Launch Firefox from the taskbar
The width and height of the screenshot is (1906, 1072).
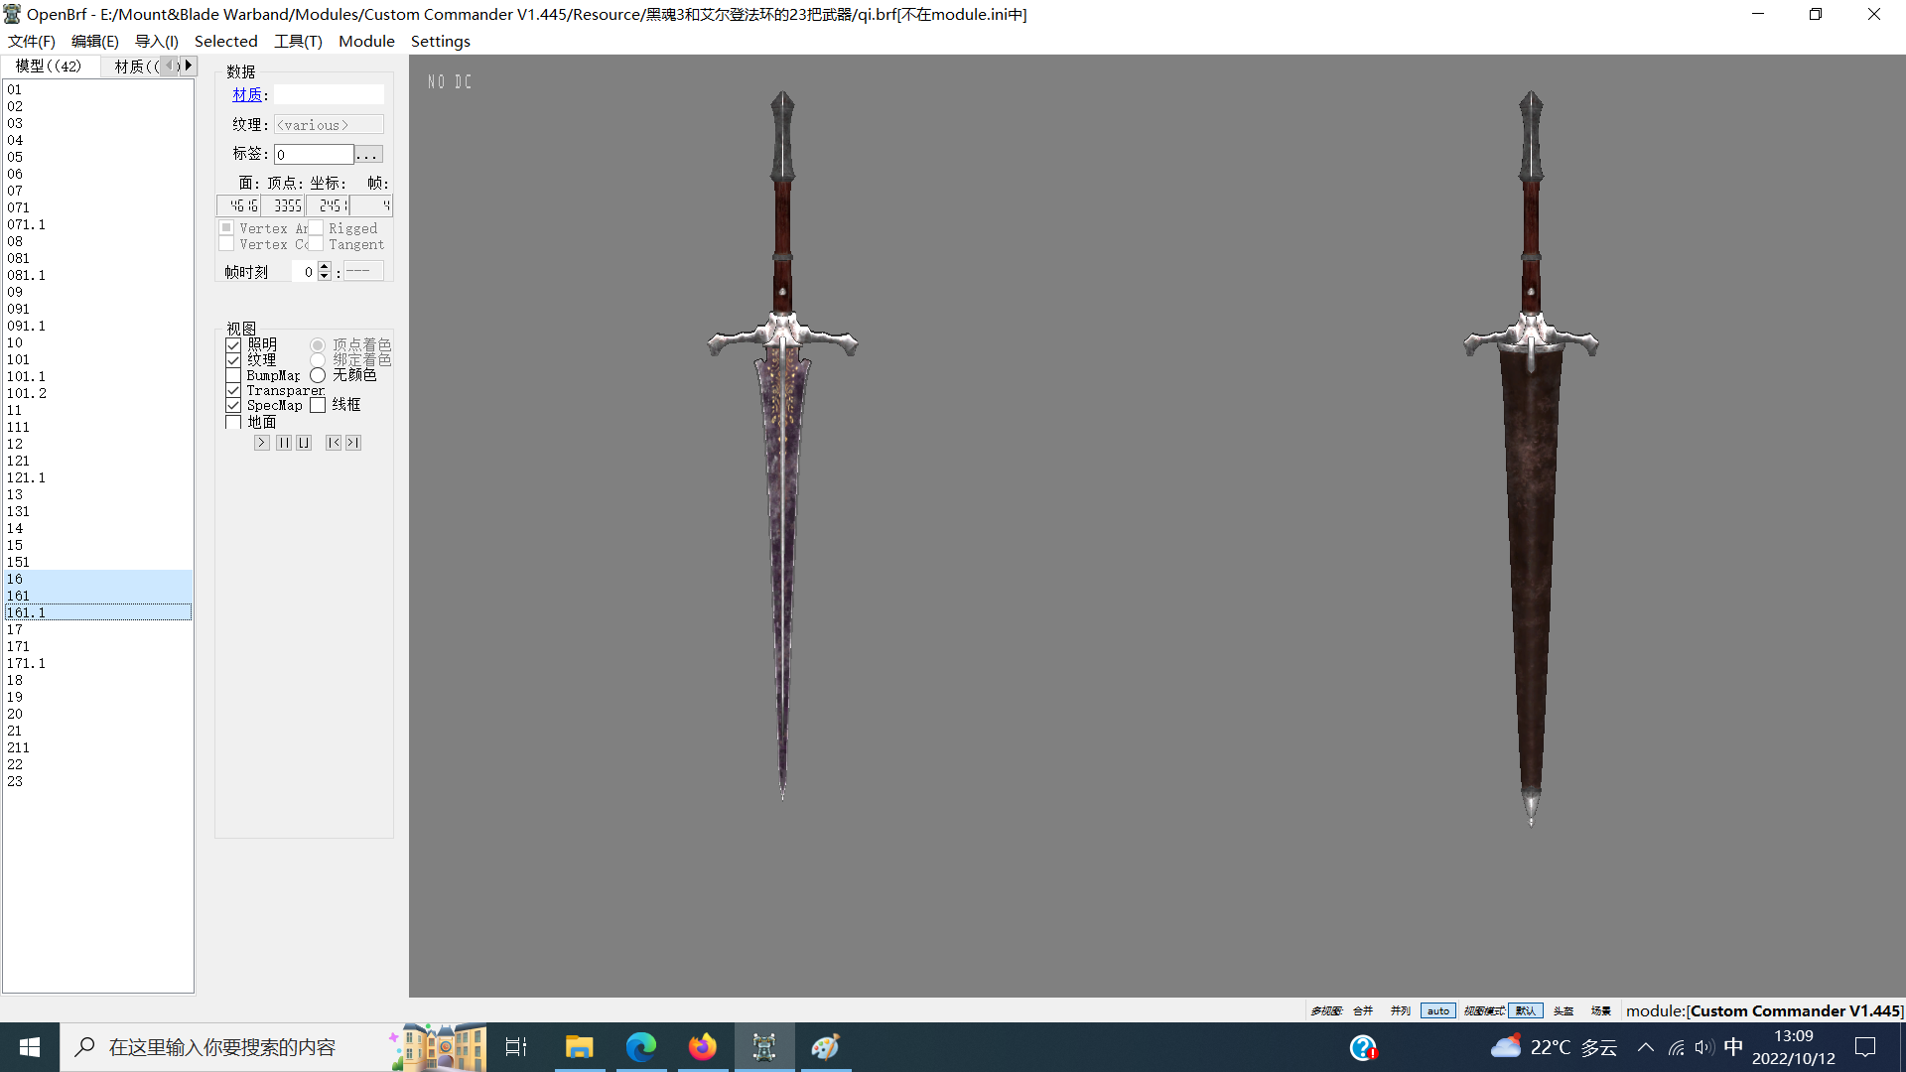coord(703,1047)
